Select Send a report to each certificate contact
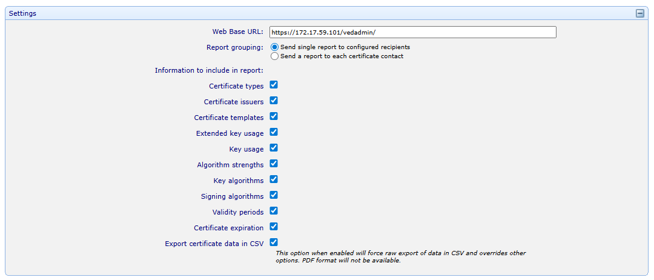 (x=275, y=56)
